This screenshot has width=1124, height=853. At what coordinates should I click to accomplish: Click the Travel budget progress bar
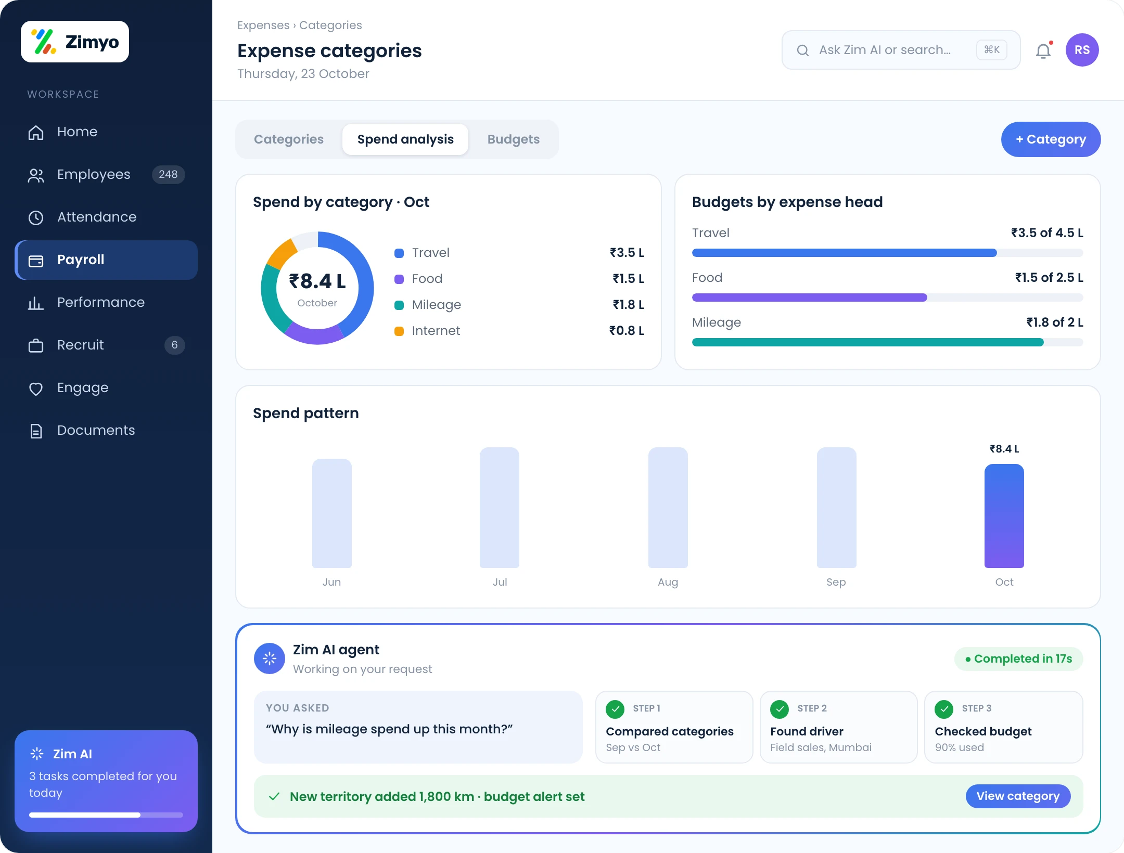coord(887,253)
